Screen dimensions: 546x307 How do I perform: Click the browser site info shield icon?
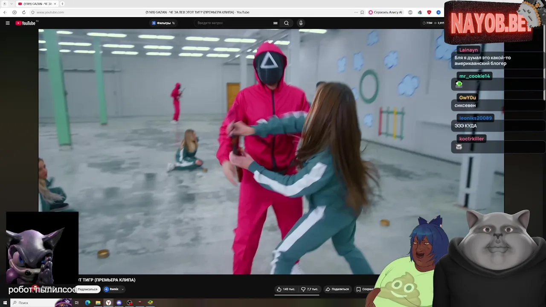coord(33,12)
